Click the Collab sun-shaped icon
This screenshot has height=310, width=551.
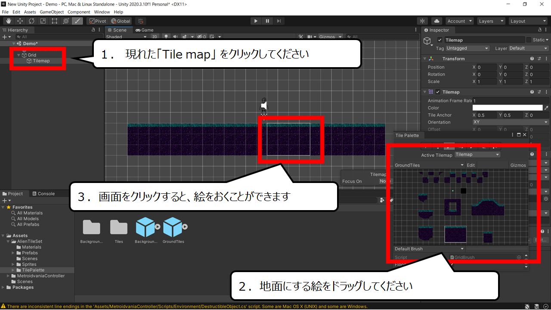coord(423,21)
